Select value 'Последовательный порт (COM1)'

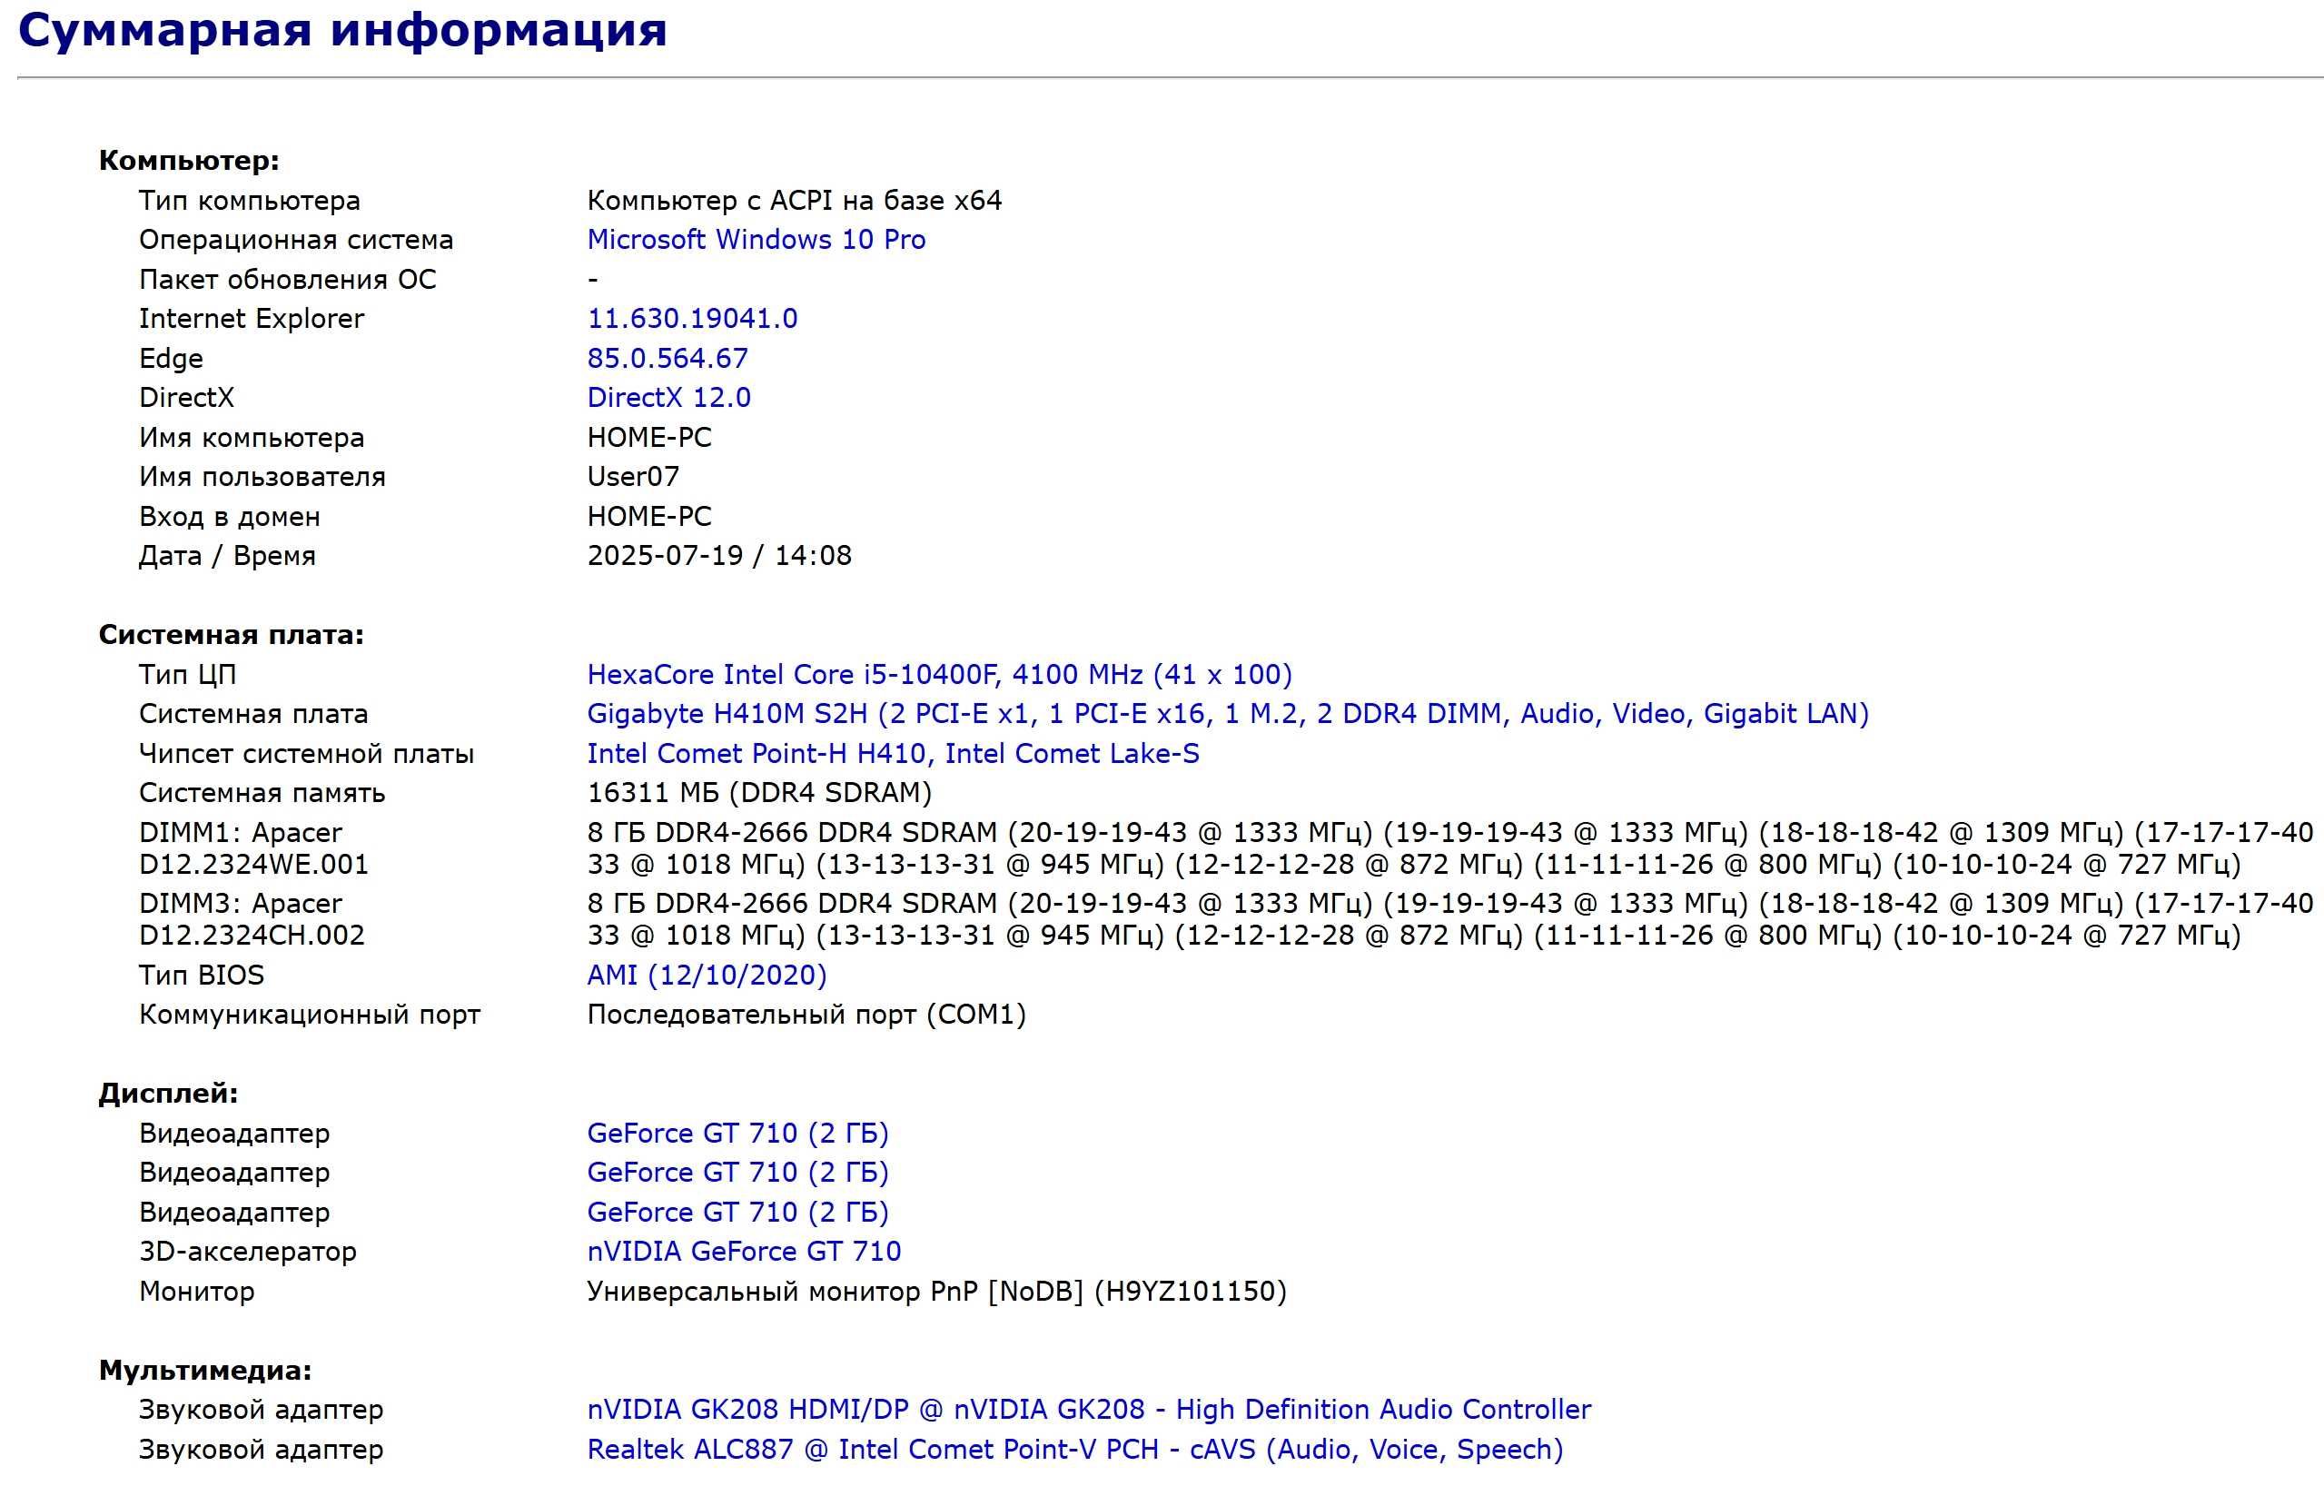(x=807, y=1015)
